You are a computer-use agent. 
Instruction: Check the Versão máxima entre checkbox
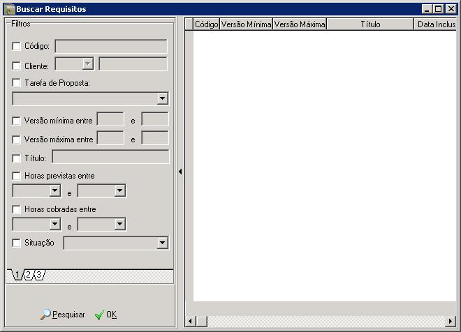pyautogui.click(x=17, y=139)
